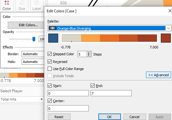Pick the dark red end color swatch
172x120 pixels.
166,38
